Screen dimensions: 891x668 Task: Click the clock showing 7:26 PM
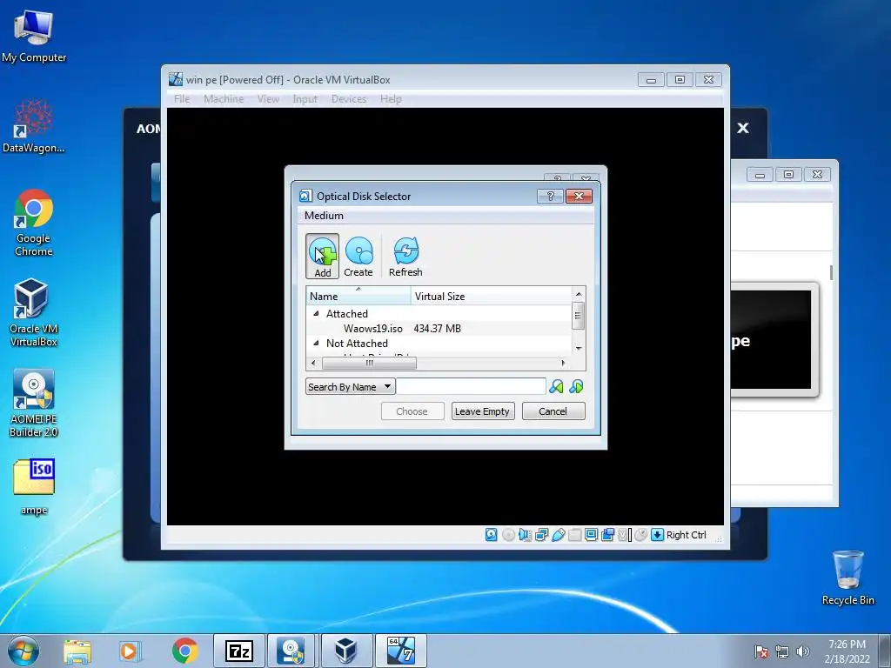847,645
